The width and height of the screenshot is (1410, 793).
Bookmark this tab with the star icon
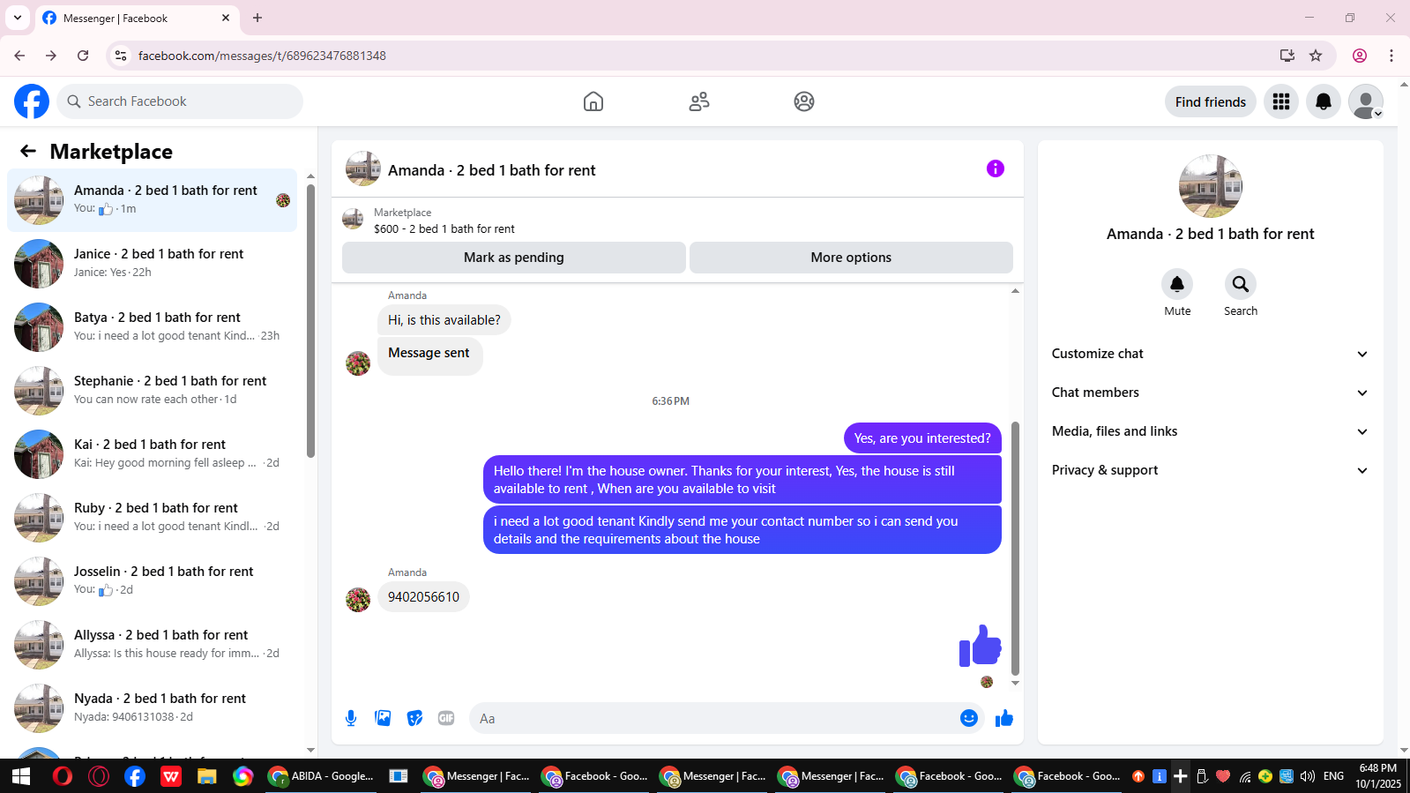point(1316,56)
